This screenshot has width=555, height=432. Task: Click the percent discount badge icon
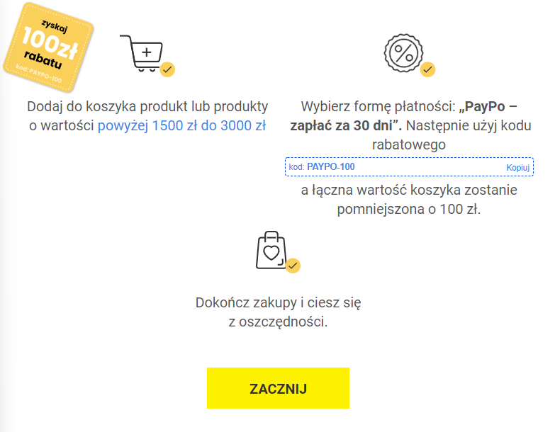[403, 53]
